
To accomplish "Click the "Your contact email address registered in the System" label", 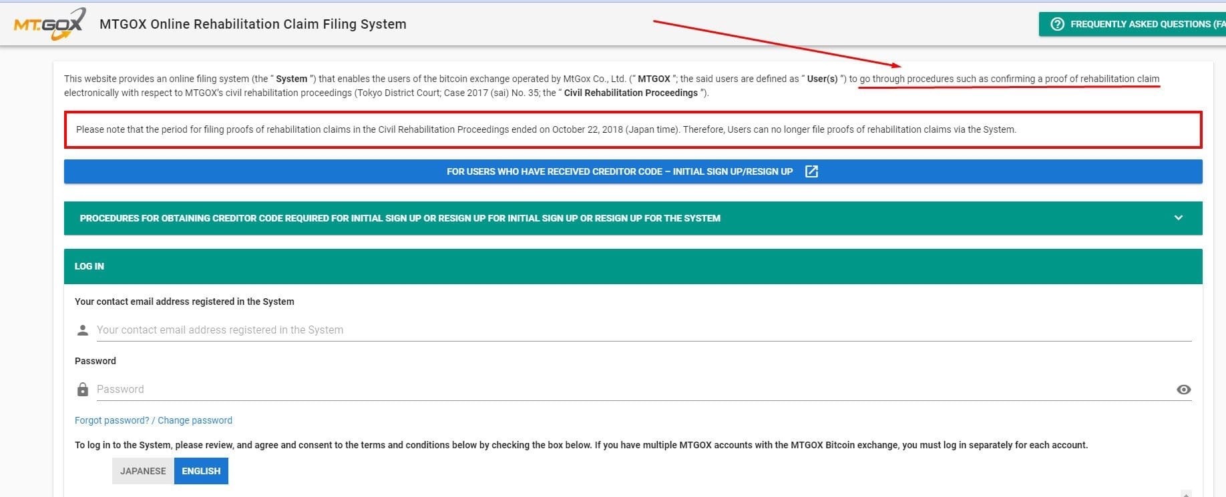I will coord(184,302).
